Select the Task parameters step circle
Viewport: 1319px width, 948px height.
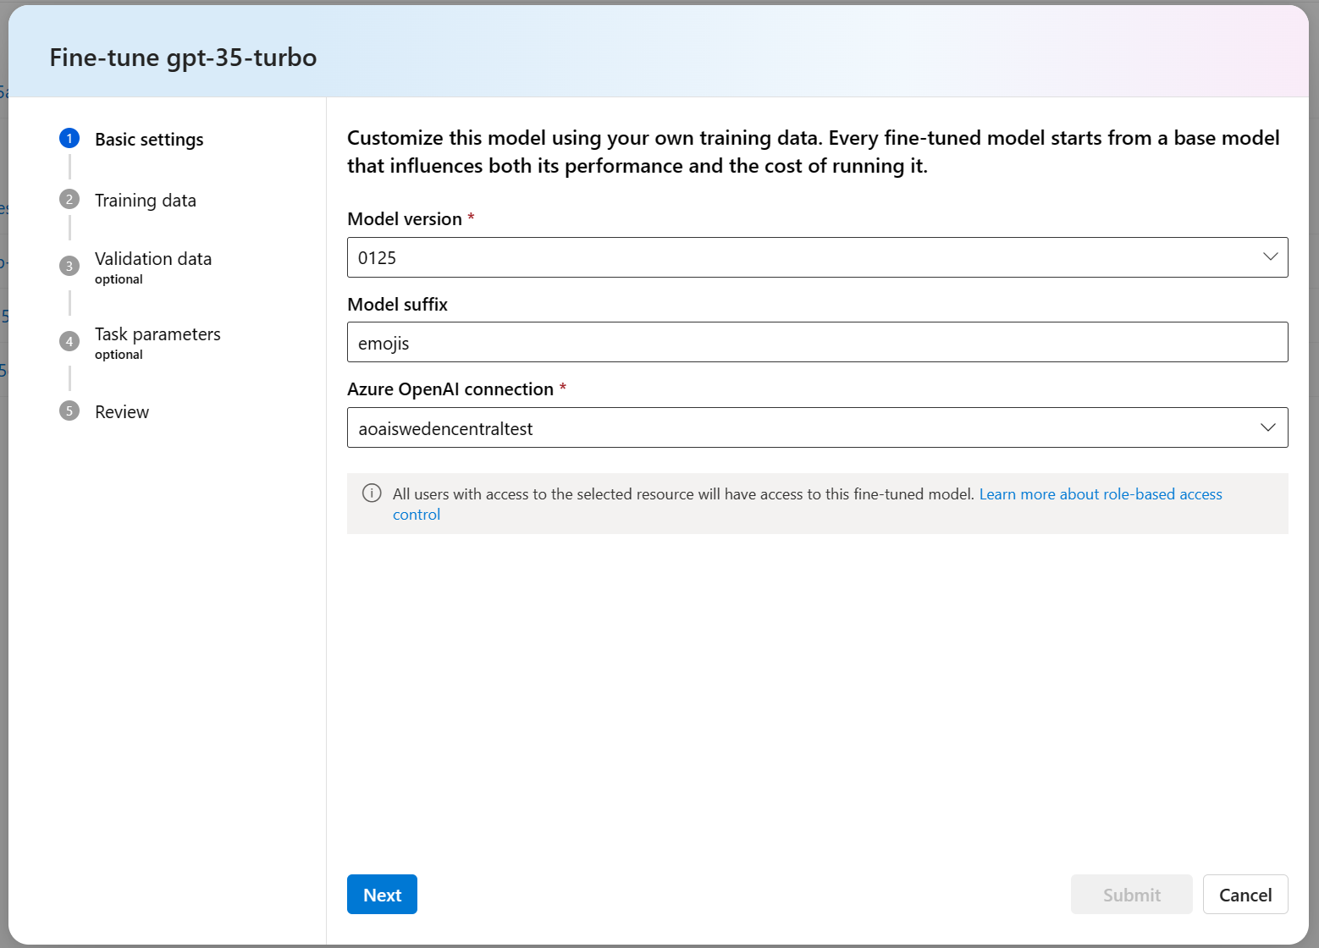69,340
